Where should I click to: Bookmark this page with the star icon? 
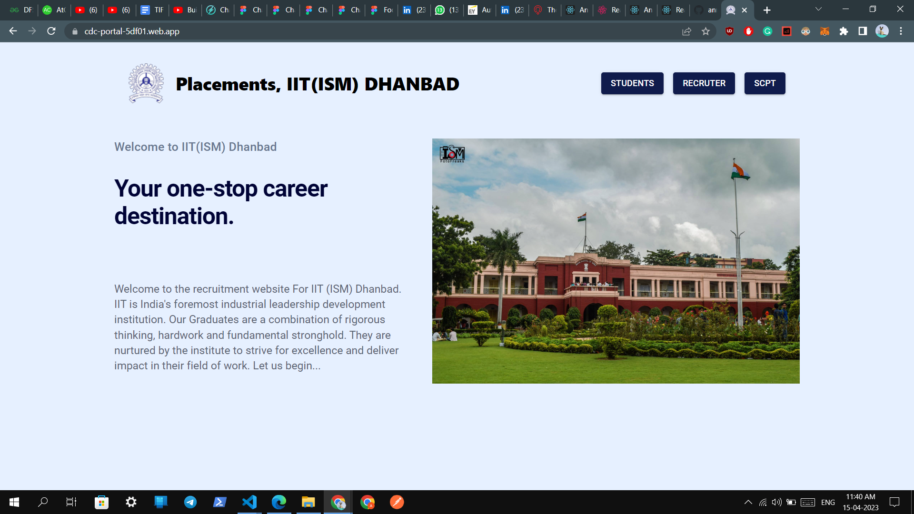[x=705, y=31]
